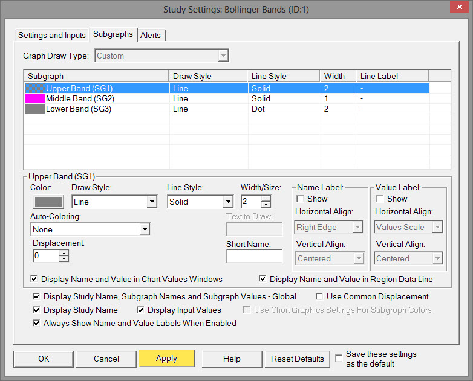Viewport: 473px width, 381px height.
Task: Select the Middle Band (SG2) row
Action: coord(80,98)
